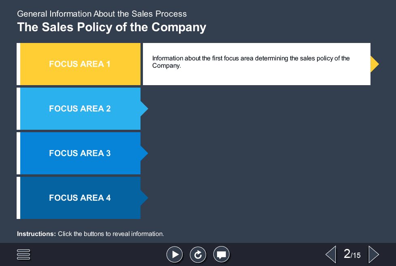Open the FOCUS AREA 4 button
The height and width of the screenshot is (266, 396).
[80, 198]
